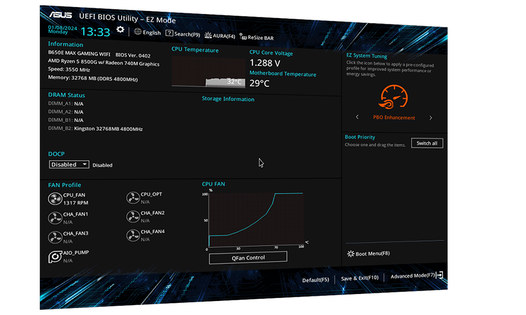This screenshot has height=315, width=526.
Task: Click the Memory: 32768 MB text
Action: pos(93,78)
